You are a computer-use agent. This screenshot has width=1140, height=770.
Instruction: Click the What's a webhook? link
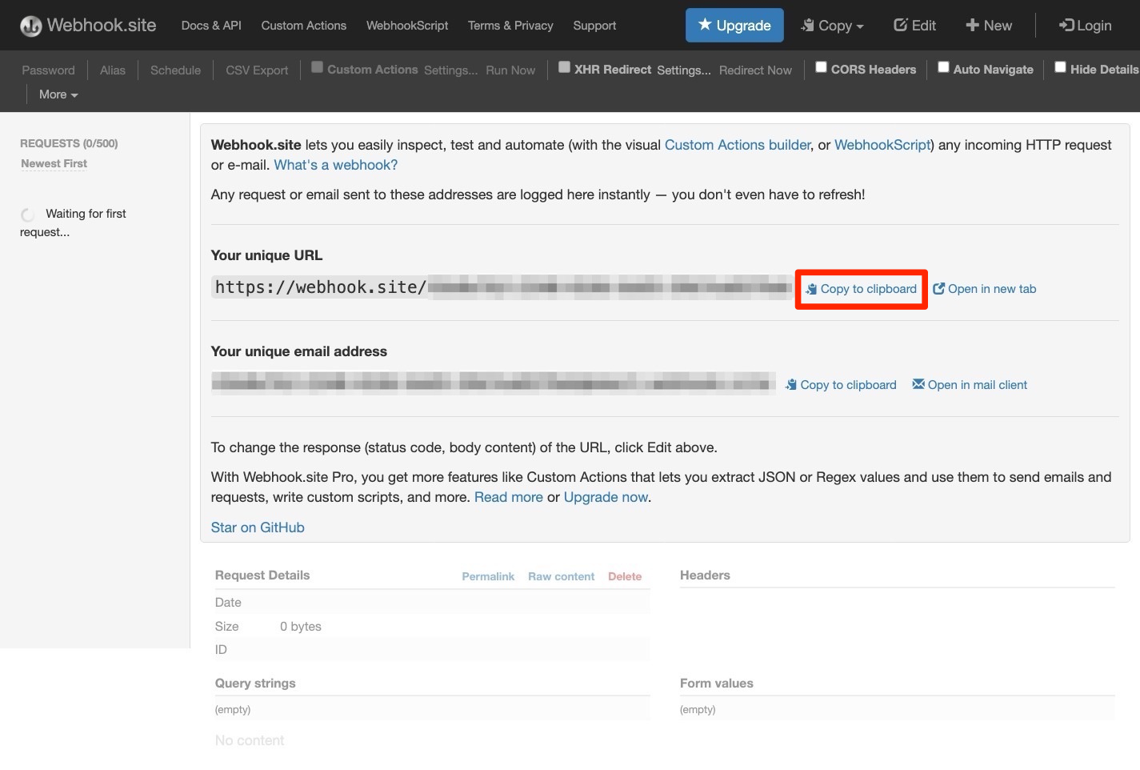pos(336,165)
